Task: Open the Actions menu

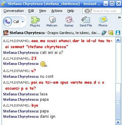Action: [57, 11]
